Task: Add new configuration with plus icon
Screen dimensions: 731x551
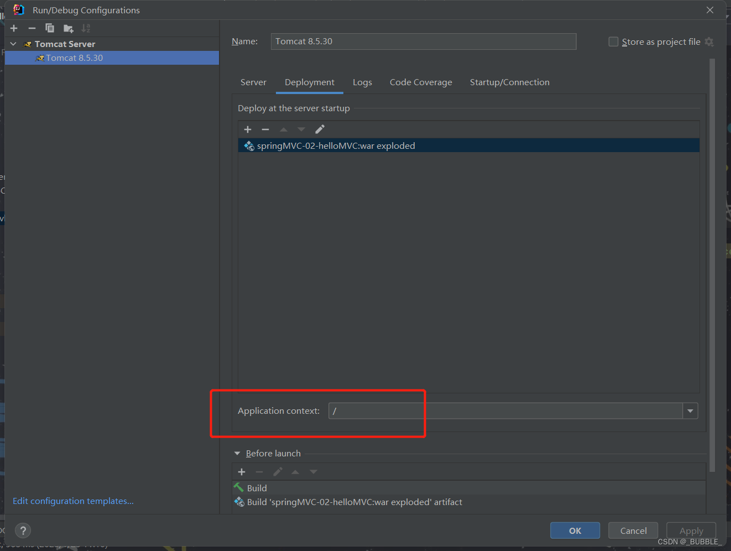Action: pos(14,28)
